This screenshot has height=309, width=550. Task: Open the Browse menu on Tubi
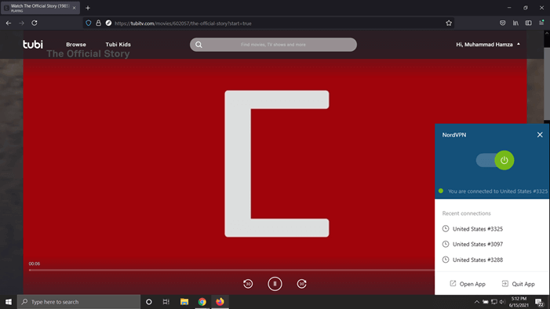pos(76,45)
